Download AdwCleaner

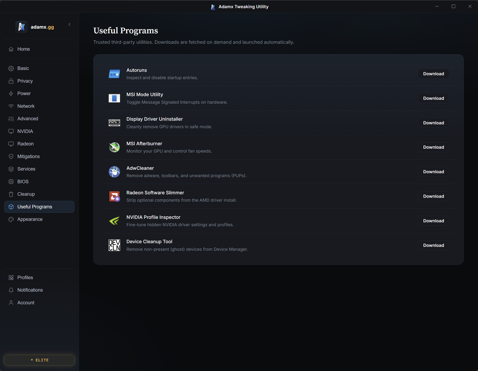pyautogui.click(x=433, y=172)
